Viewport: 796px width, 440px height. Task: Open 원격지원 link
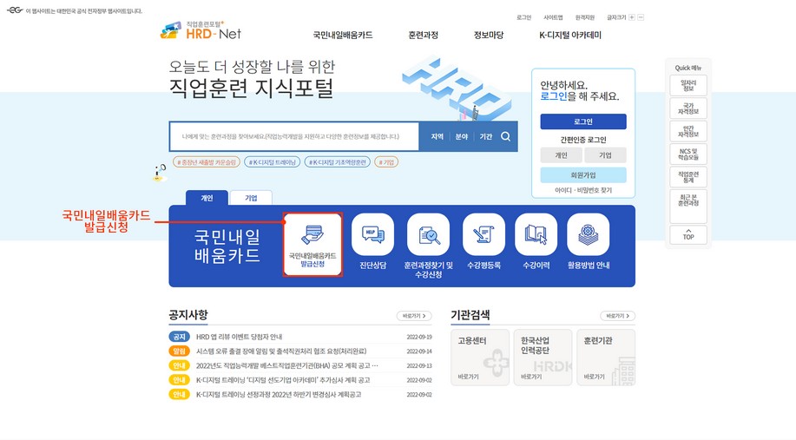tap(585, 17)
